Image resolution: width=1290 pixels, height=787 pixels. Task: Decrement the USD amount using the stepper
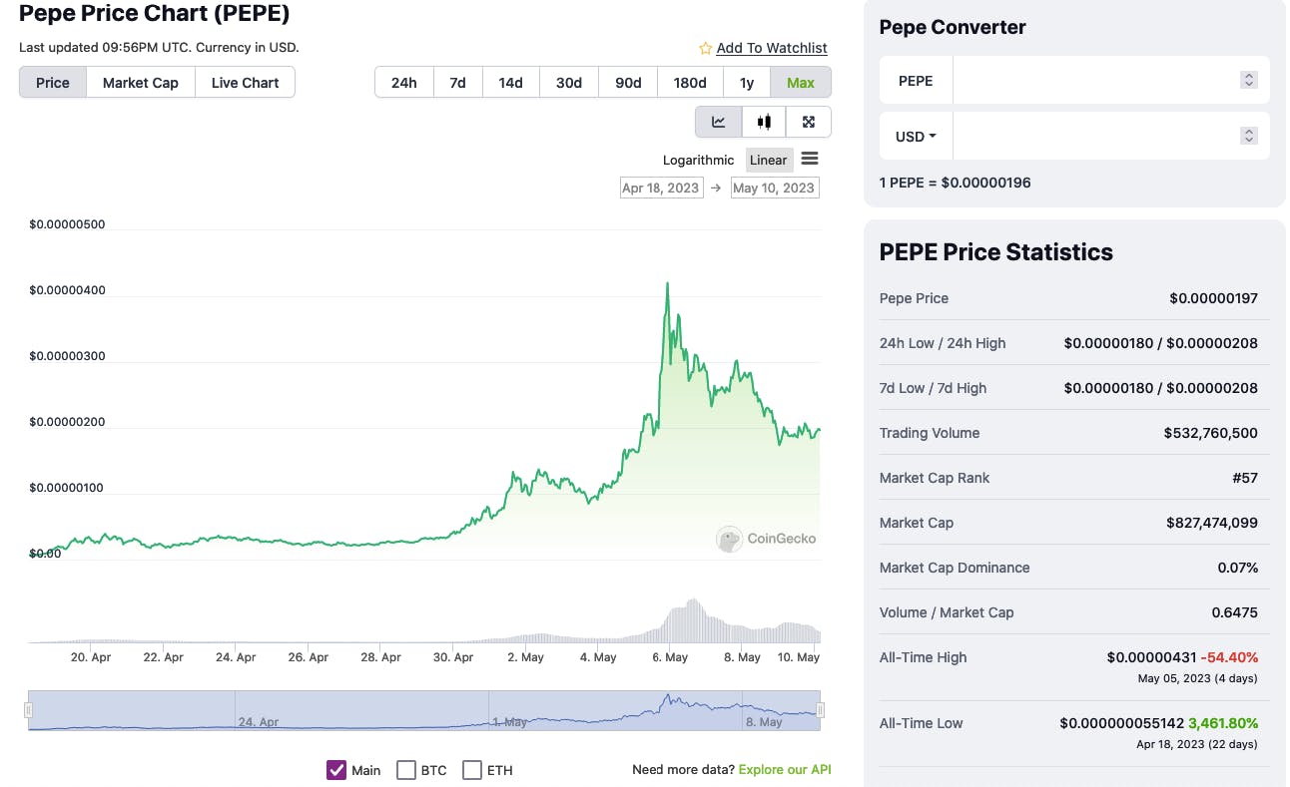(x=1248, y=141)
